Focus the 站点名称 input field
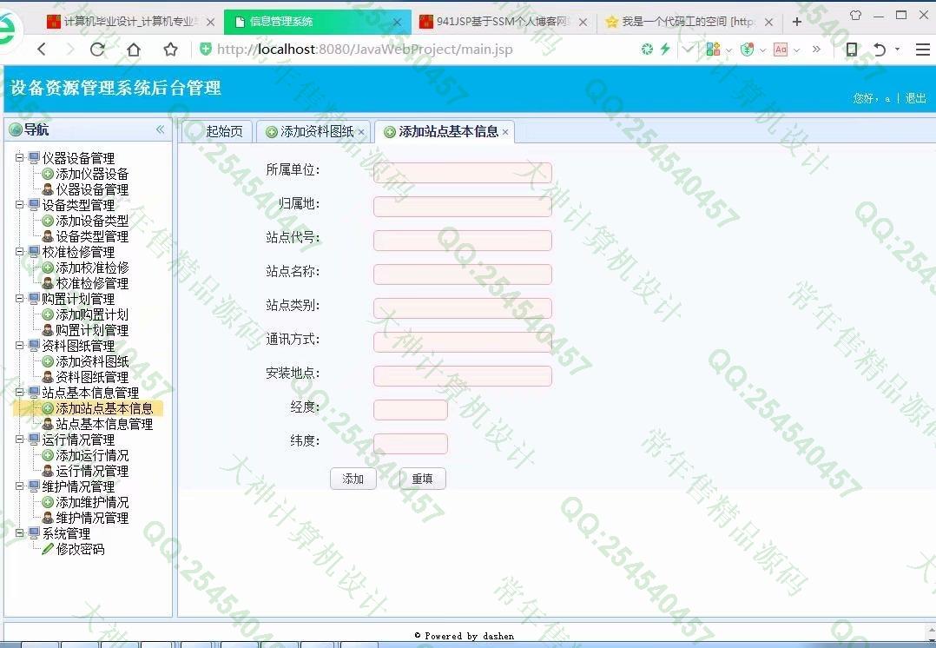The width and height of the screenshot is (936, 648). tap(463, 274)
